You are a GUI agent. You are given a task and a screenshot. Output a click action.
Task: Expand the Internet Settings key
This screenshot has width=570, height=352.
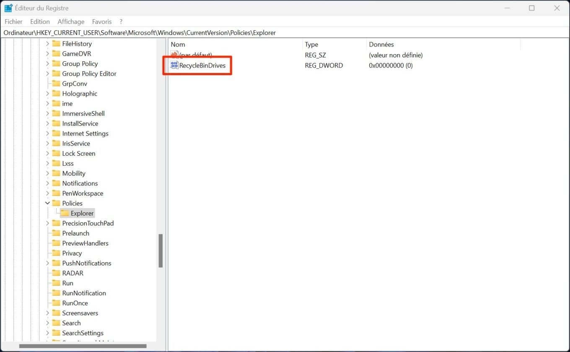coord(47,133)
